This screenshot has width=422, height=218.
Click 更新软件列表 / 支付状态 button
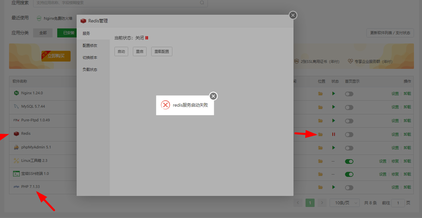click(390, 33)
